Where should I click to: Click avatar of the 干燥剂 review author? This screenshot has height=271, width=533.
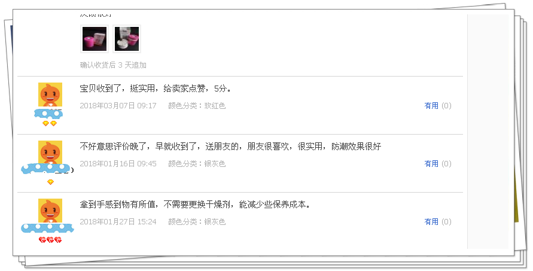tap(50, 211)
